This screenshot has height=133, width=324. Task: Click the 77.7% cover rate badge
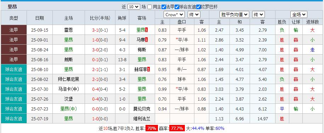coord(177,128)
